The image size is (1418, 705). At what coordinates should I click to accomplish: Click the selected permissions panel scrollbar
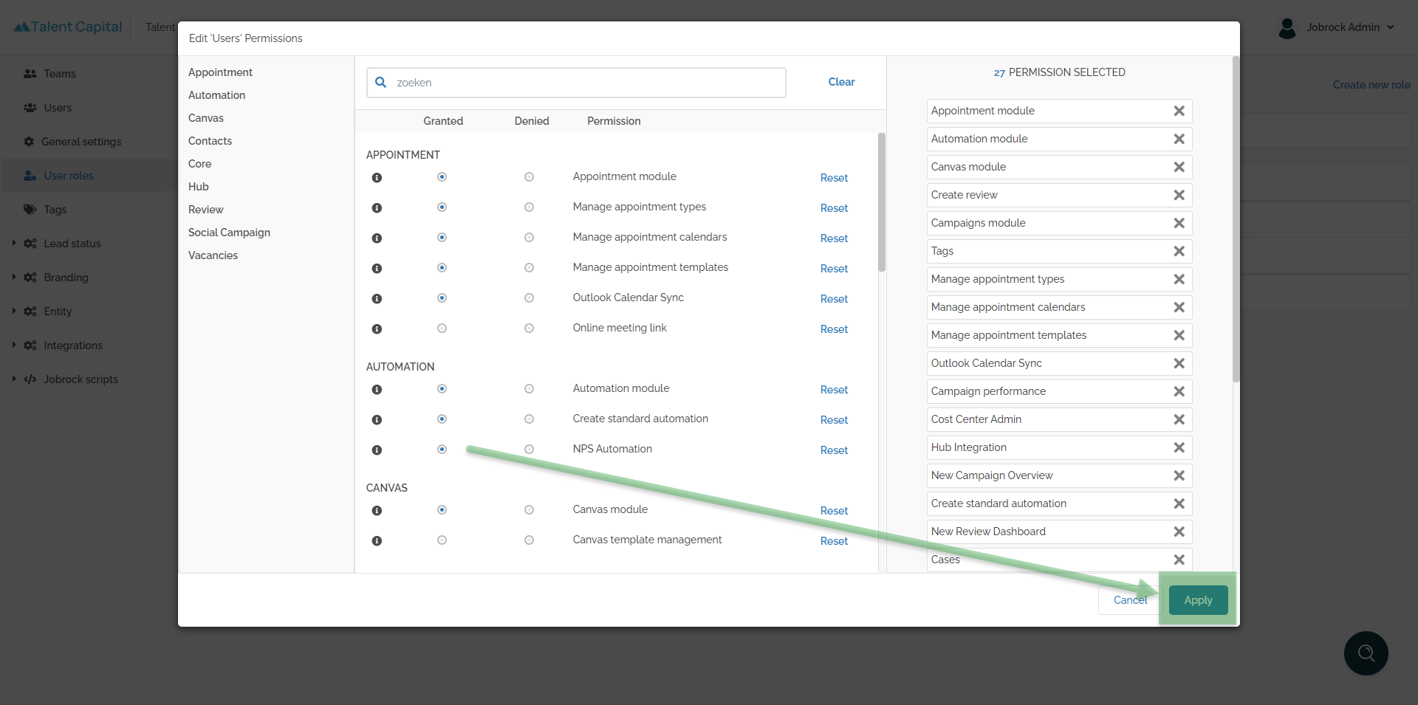point(1236,219)
